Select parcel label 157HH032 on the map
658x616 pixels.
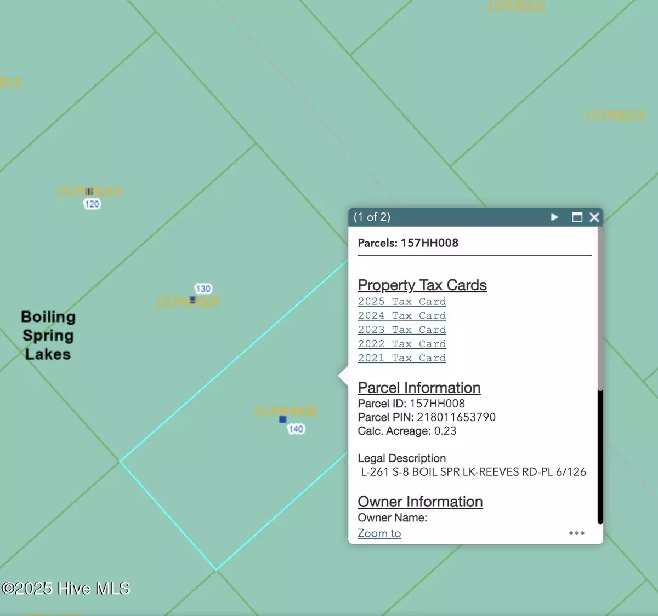click(x=516, y=7)
